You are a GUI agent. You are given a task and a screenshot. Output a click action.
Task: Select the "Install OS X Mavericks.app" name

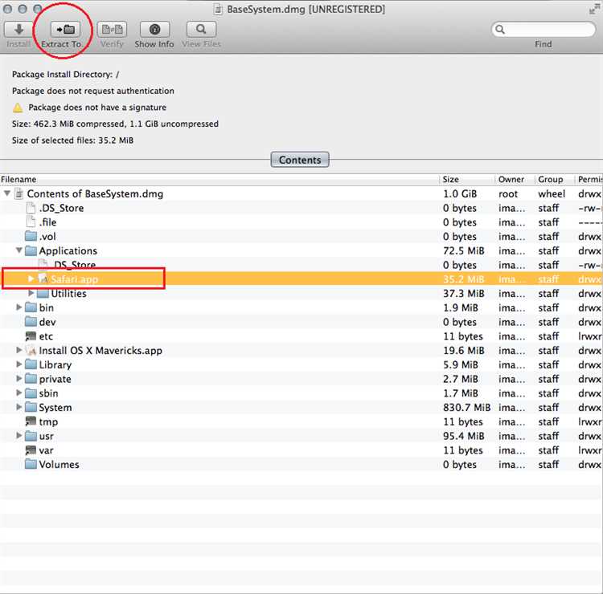(100, 351)
